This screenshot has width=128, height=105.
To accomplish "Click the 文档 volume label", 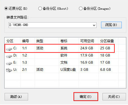I will (x=64, y=62).
